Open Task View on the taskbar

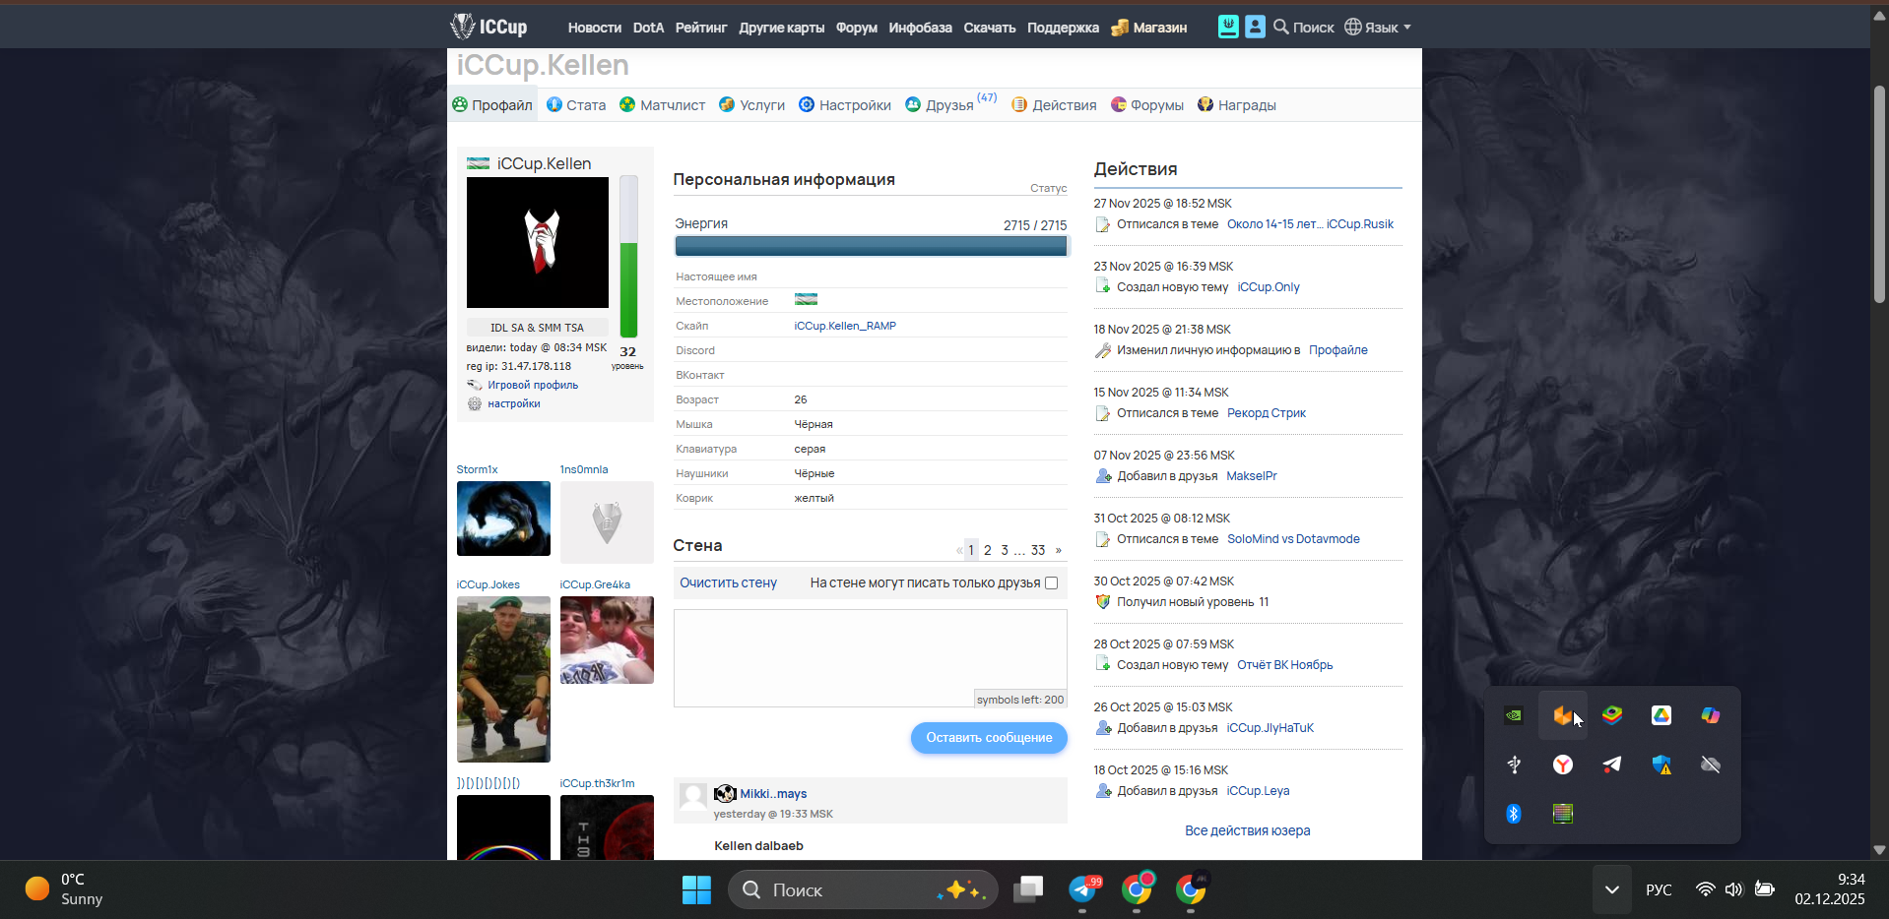[x=1029, y=889]
